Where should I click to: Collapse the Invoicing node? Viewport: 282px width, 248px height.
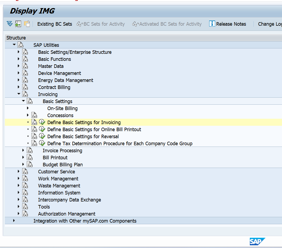[19, 94]
